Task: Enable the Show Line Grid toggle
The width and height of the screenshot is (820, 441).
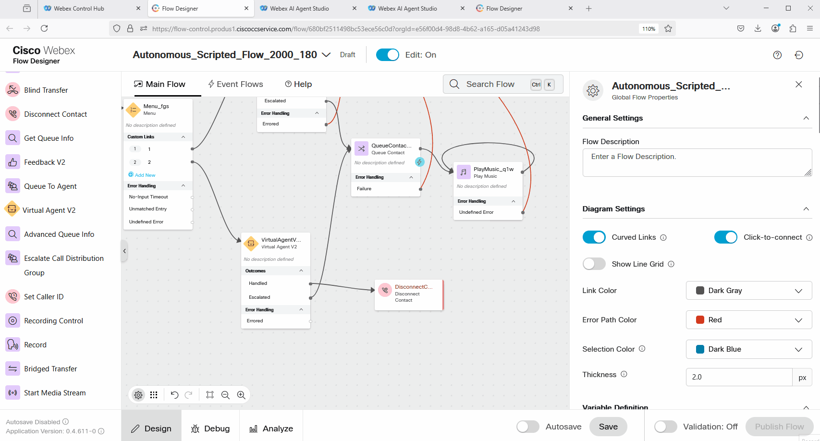Action: click(x=594, y=264)
